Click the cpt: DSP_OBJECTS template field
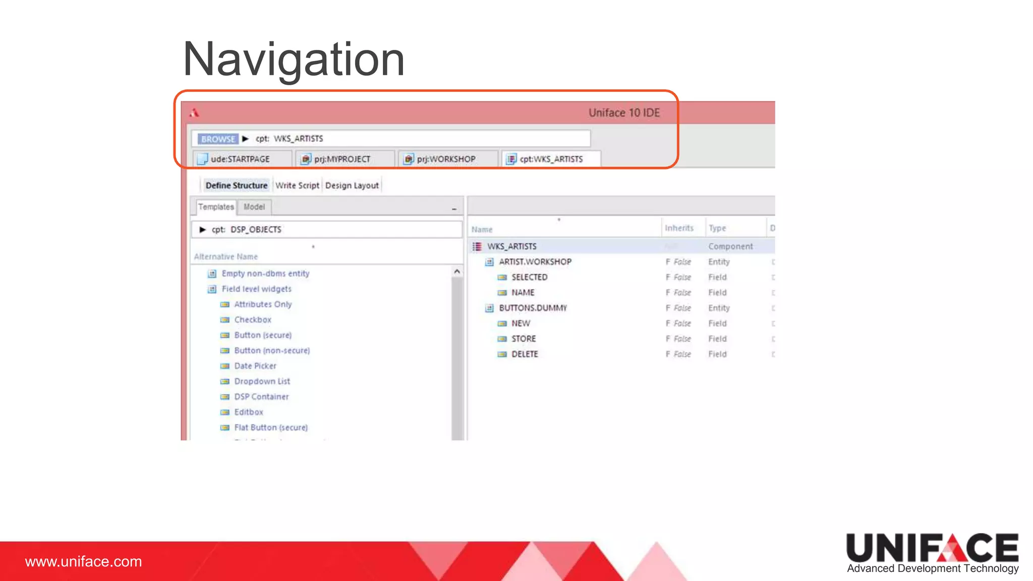 327,229
